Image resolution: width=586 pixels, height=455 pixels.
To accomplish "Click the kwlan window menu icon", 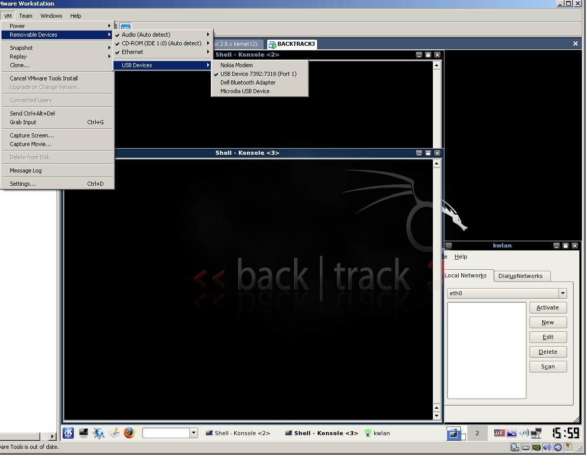I will (x=449, y=245).
